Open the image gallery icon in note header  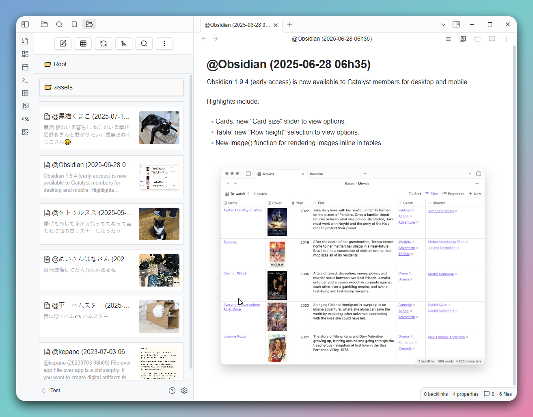(463, 39)
